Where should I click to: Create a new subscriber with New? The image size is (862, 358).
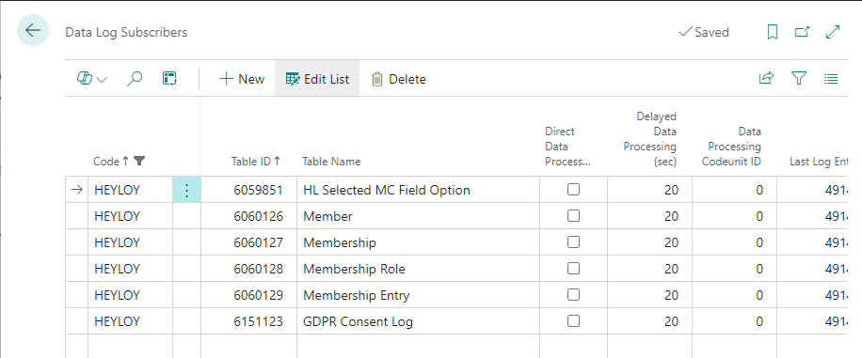click(241, 79)
